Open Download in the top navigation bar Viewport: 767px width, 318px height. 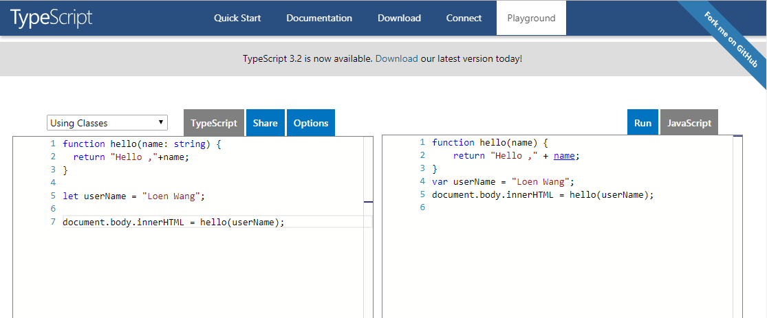point(399,18)
